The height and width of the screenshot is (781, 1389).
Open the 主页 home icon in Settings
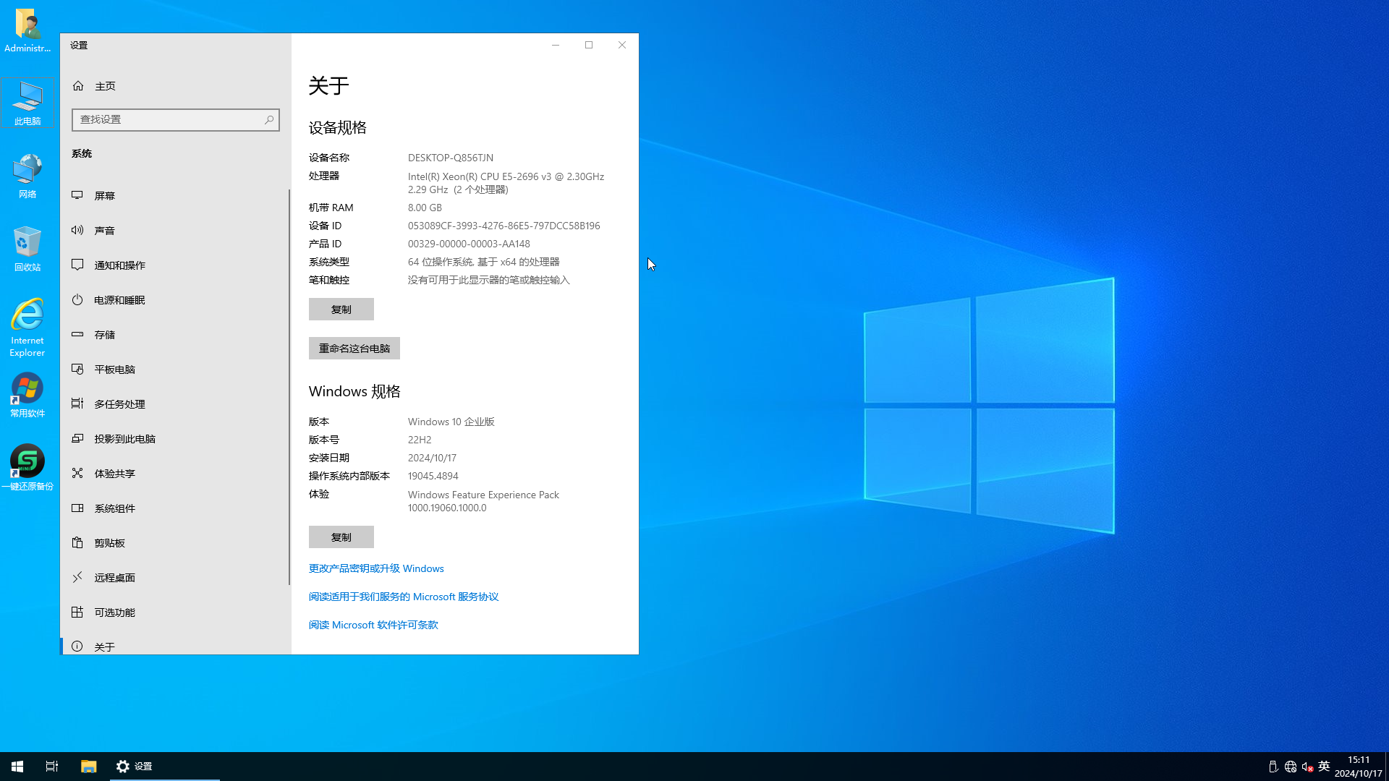click(78, 86)
